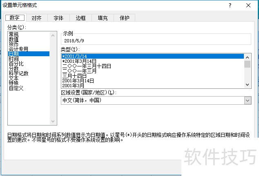This screenshot has height=176, width=259.
Task: Choose the 货币 category
Action: coord(29,44)
